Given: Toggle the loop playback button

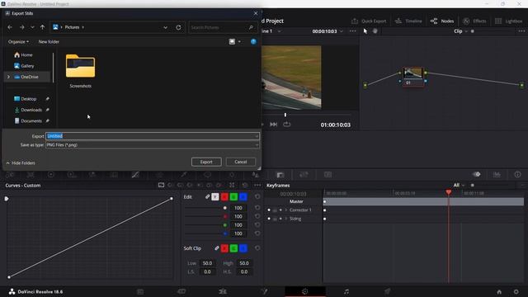Looking at the screenshot, I should tap(286, 125).
